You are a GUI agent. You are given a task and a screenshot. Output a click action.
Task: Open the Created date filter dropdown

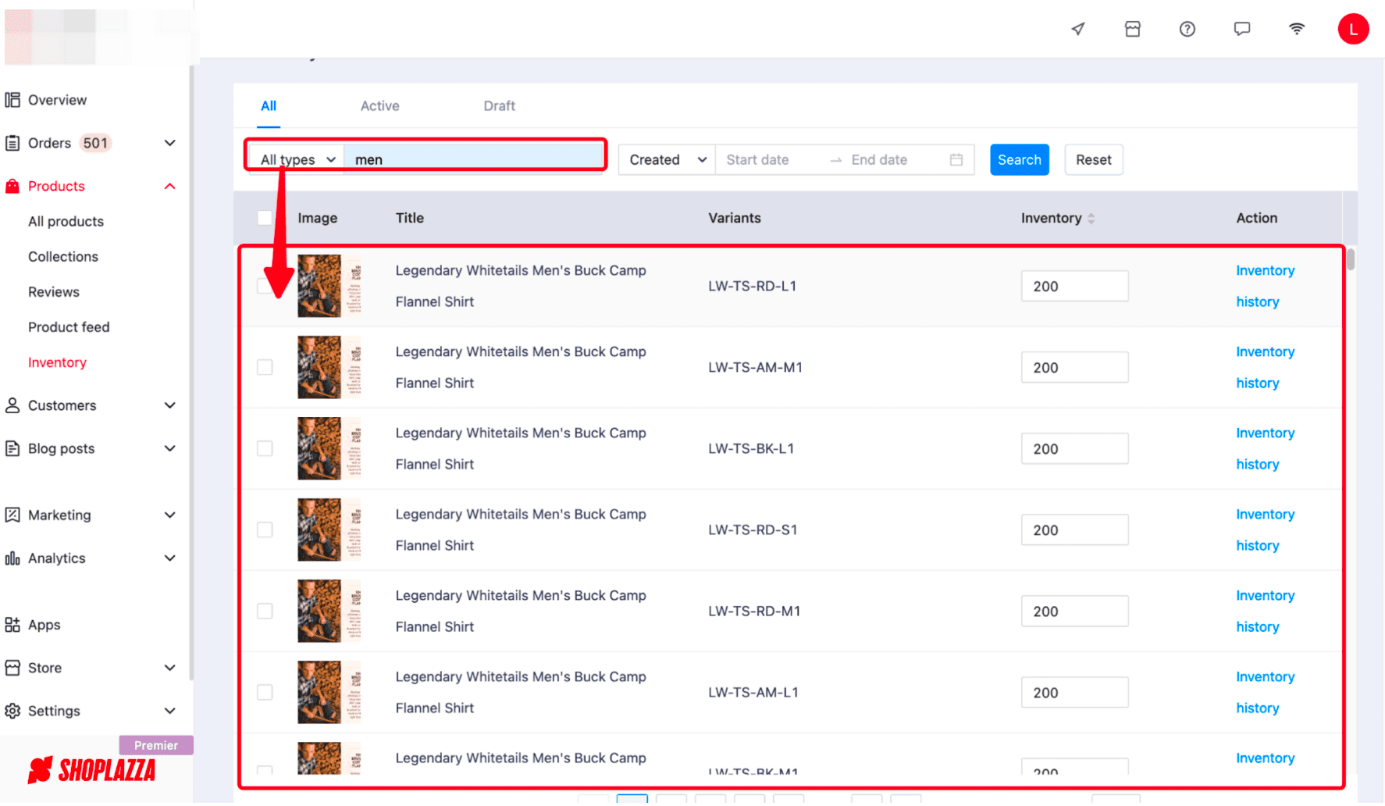pos(668,159)
